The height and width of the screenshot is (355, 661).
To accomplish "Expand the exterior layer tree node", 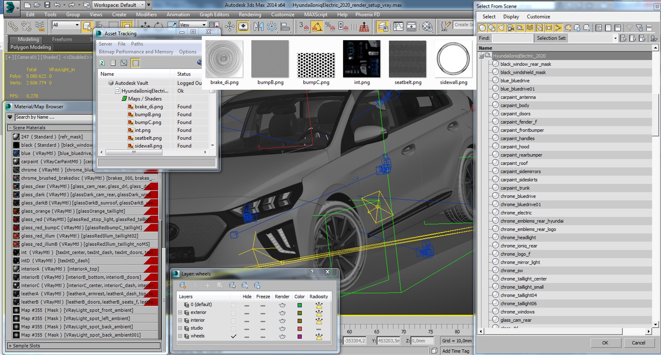I will coord(180,312).
